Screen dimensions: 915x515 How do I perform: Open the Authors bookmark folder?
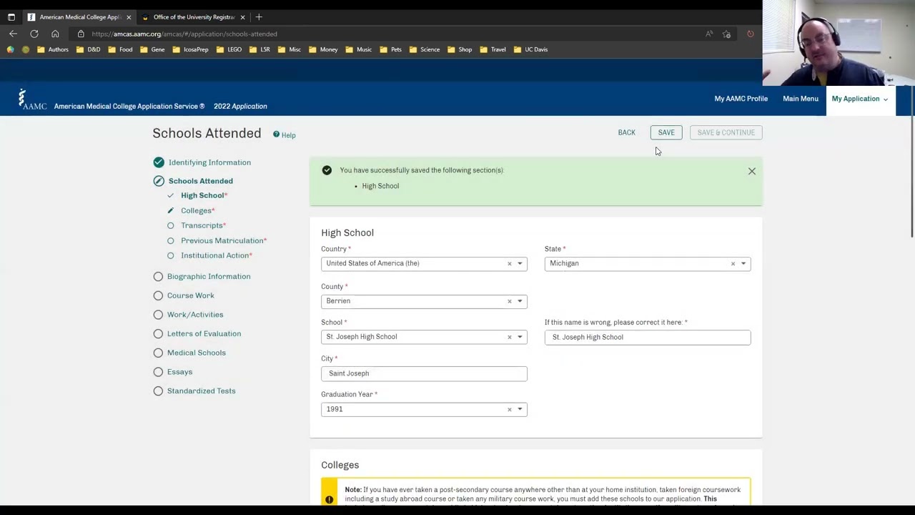point(53,49)
